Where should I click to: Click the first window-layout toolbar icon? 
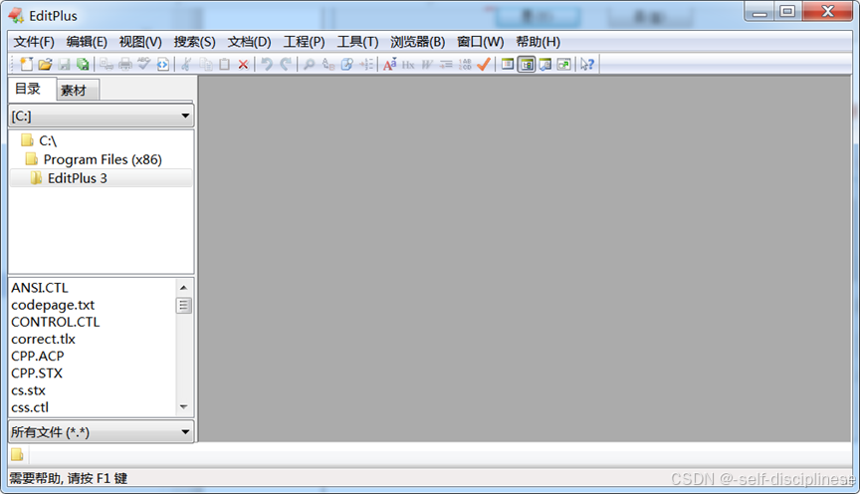(x=508, y=64)
